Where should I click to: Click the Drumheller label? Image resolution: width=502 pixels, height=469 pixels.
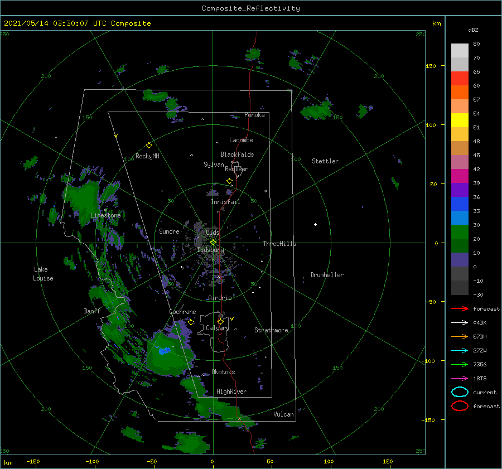pyautogui.click(x=327, y=275)
